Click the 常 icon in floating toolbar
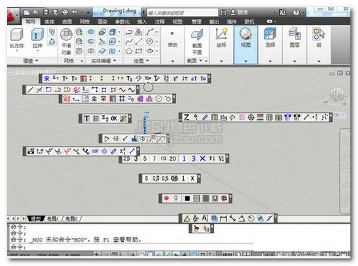 103,99
